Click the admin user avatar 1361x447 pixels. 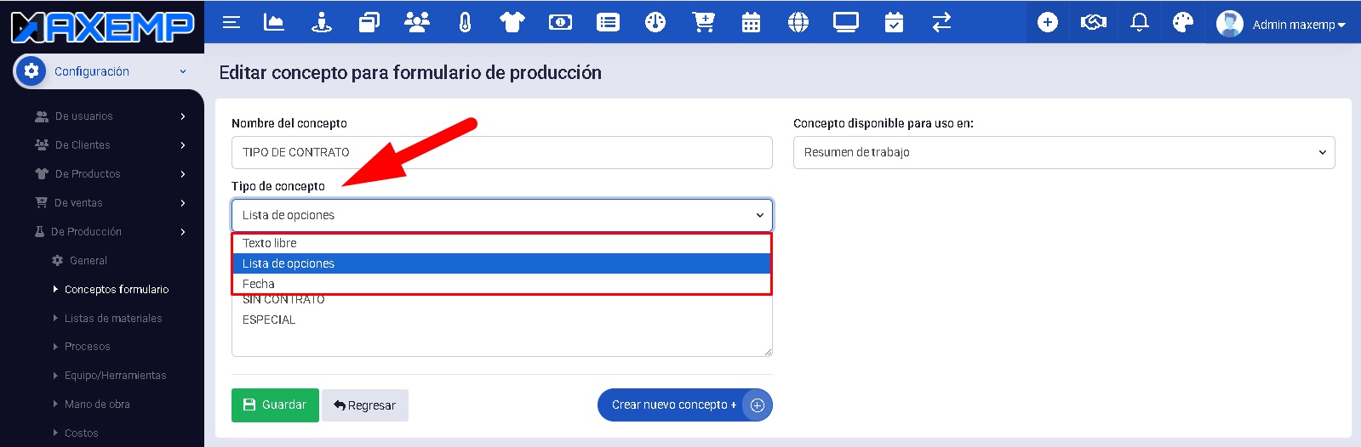[1229, 24]
